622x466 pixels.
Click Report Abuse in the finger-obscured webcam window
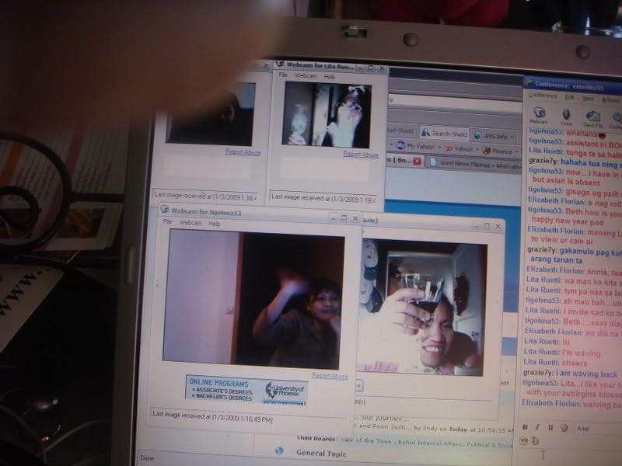click(x=243, y=151)
